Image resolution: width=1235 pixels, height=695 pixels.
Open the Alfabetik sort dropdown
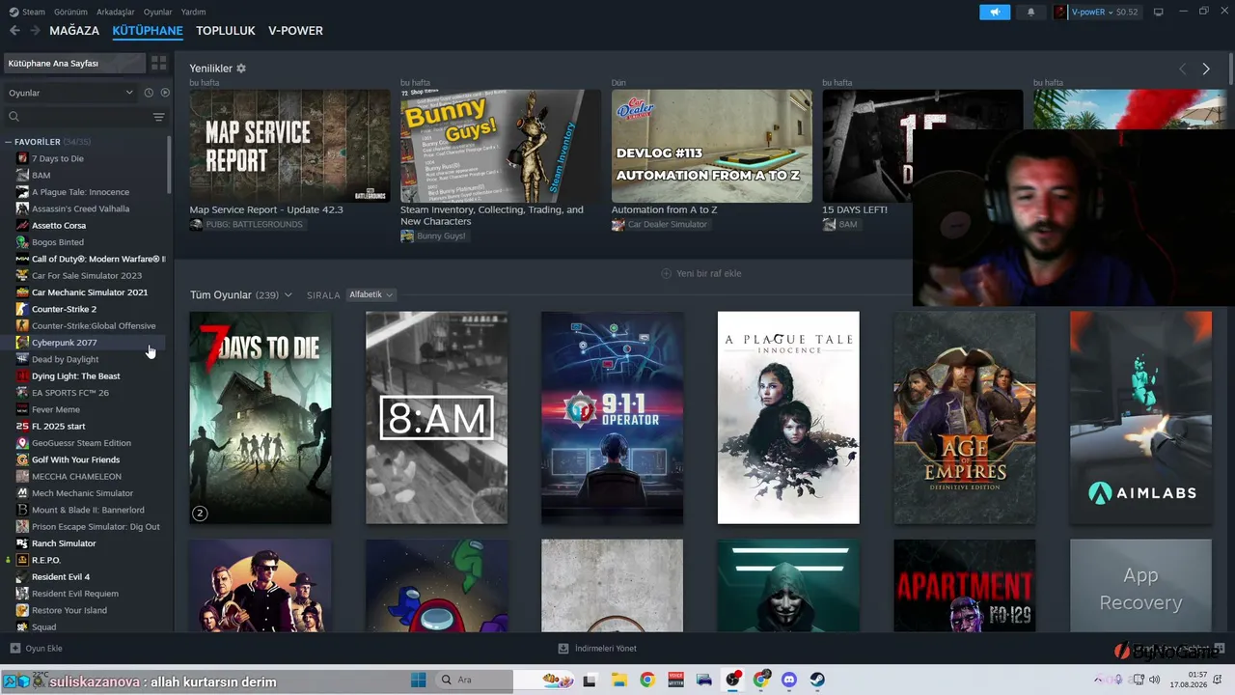[371, 294]
